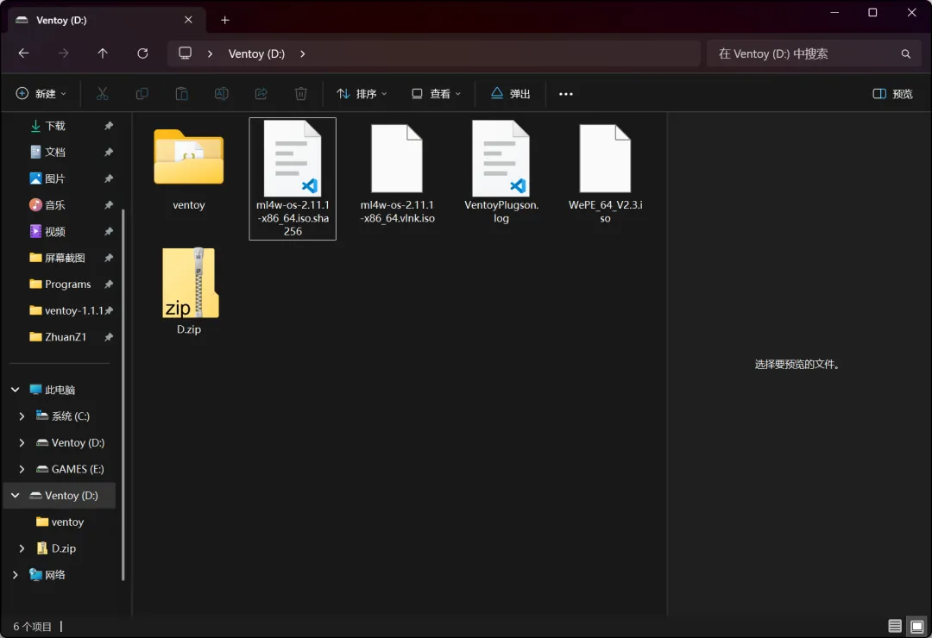Select the VentoyPlugson.log file
The width and height of the screenshot is (932, 638).
501,172
